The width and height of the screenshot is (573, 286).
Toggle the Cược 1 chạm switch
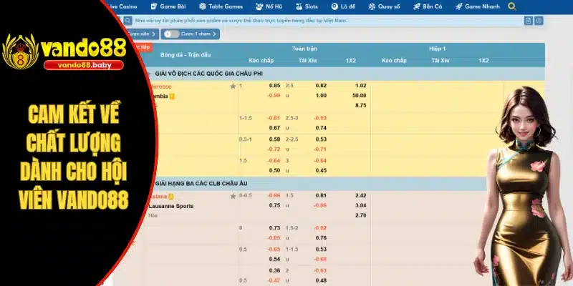pos(171,34)
